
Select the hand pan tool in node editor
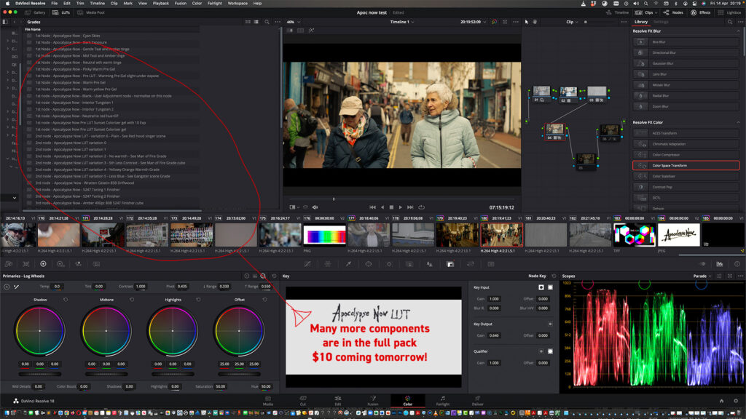tap(535, 22)
